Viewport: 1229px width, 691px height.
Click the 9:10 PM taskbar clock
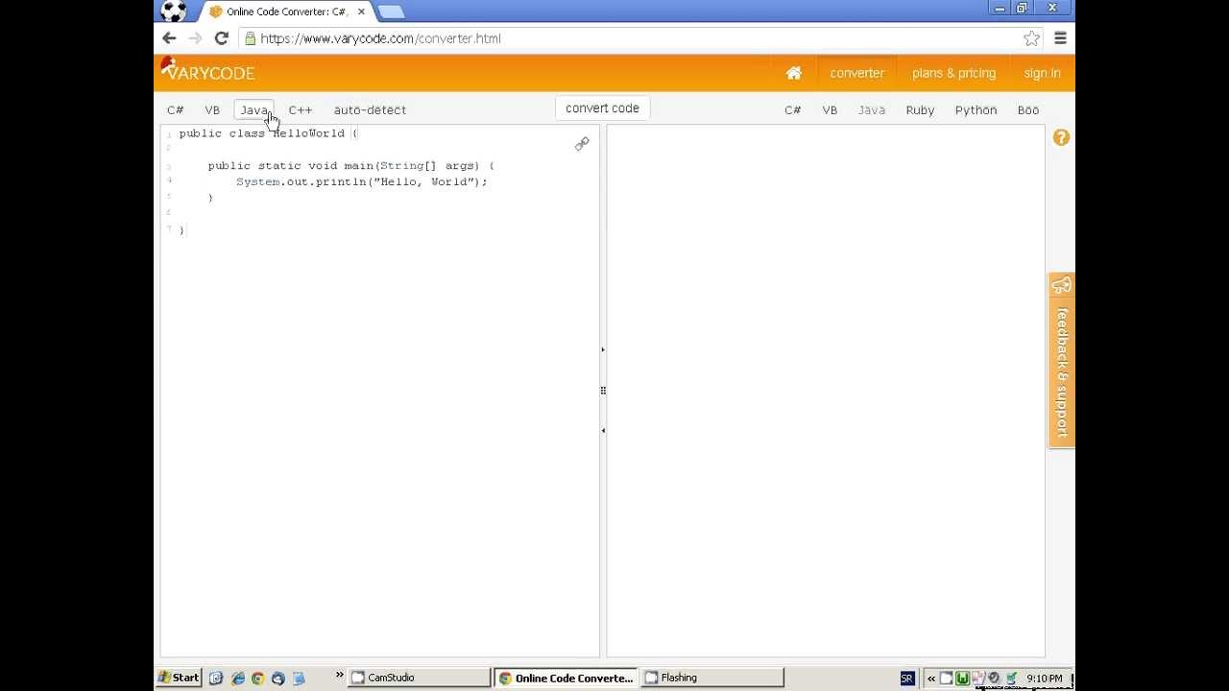point(1045,679)
